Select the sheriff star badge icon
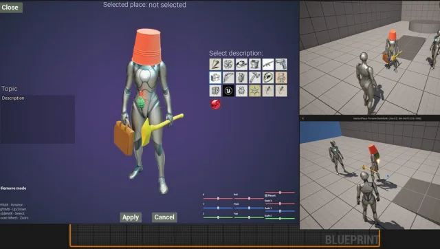440x249 pixels. click(255, 91)
